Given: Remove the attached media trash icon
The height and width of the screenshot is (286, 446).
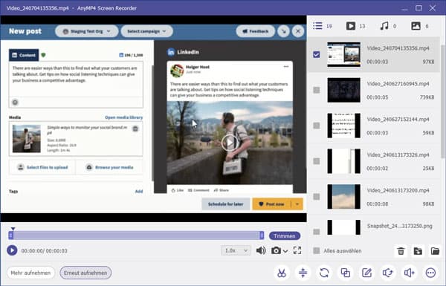Looking at the screenshot, I should click(135, 129).
